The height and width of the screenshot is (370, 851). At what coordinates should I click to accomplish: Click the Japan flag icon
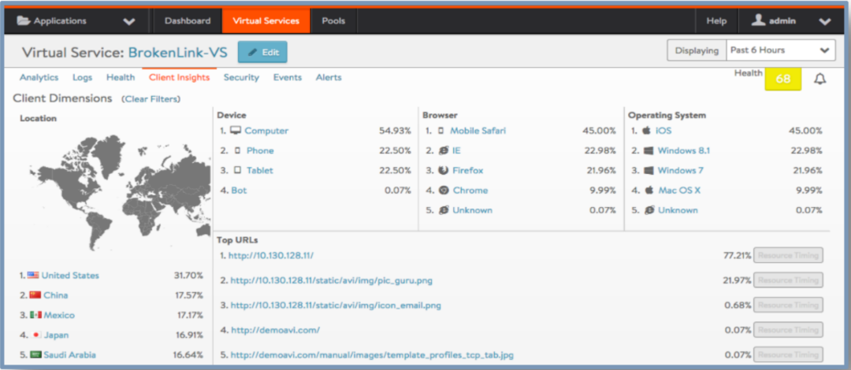pos(37,335)
